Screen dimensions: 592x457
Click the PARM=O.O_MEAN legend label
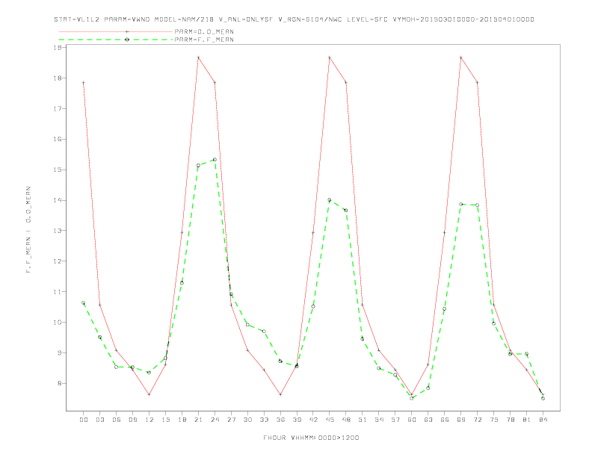(x=204, y=31)
